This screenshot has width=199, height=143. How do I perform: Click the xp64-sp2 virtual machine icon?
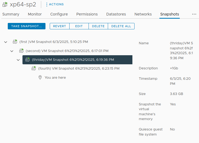click(5, 5)
